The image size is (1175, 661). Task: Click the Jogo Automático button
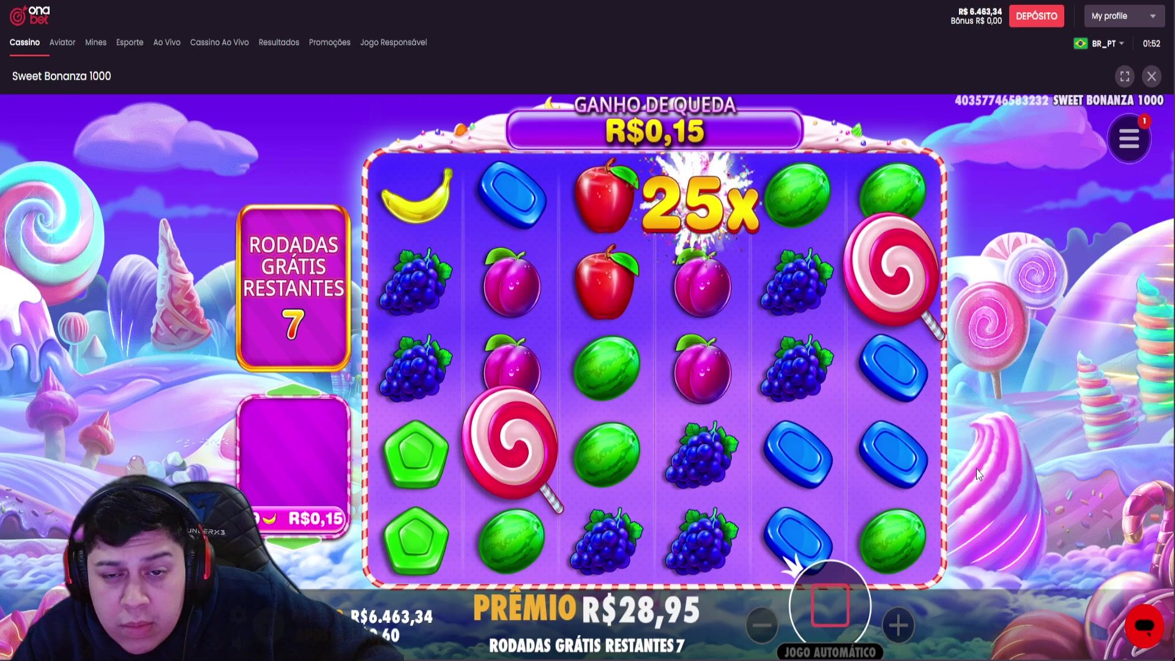[x=830, y=652]
